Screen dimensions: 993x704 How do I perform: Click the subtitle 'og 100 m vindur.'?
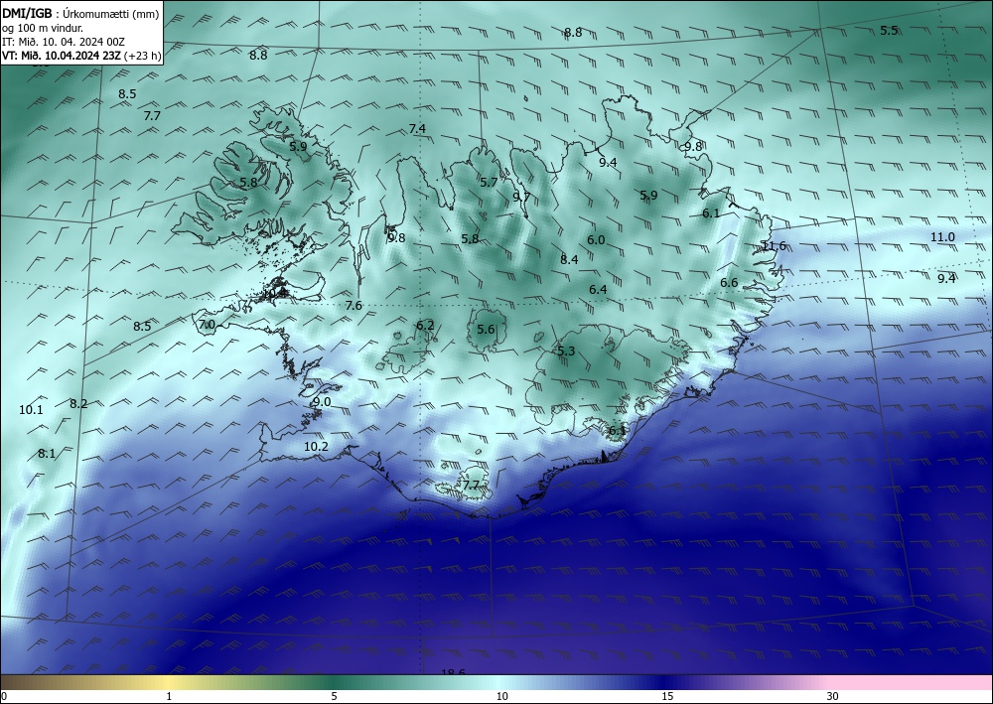pos(43,28)
